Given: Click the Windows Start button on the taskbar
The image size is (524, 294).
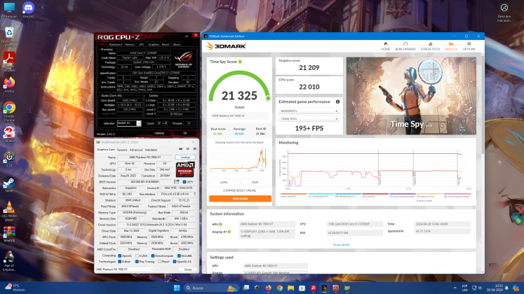Looking at the screenshot, I should (x=177, y=288).
